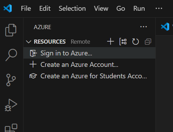
Task: Open the Search view icon
Action: pyautogui.click(x=11, y=55)
